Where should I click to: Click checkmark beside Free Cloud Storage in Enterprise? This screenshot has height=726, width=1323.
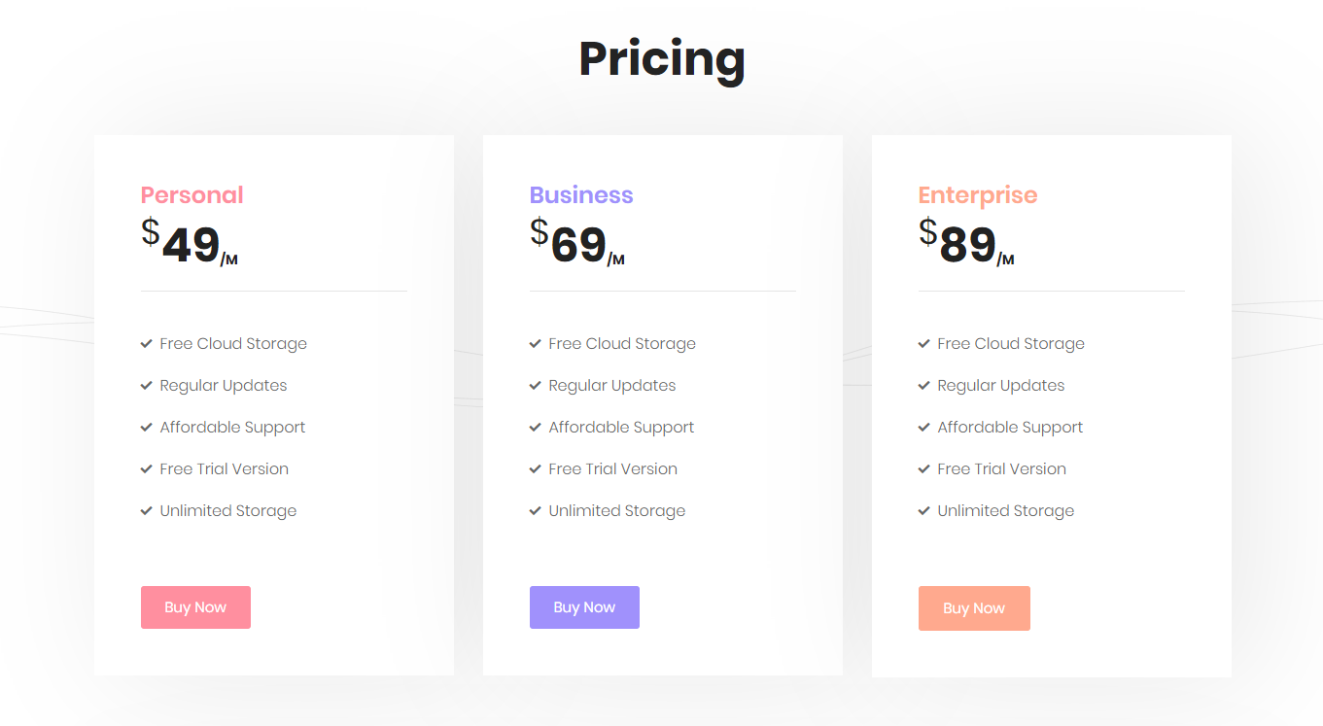(x=924, y=343)
